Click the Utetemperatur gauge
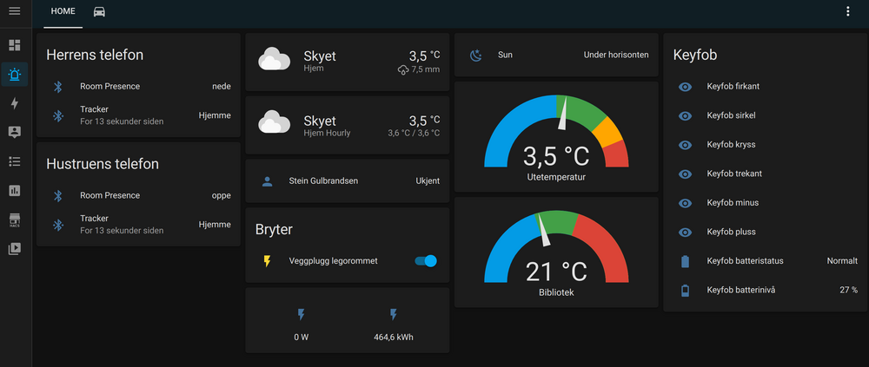This screenshot has height=367, width=869. coord(555,137)
